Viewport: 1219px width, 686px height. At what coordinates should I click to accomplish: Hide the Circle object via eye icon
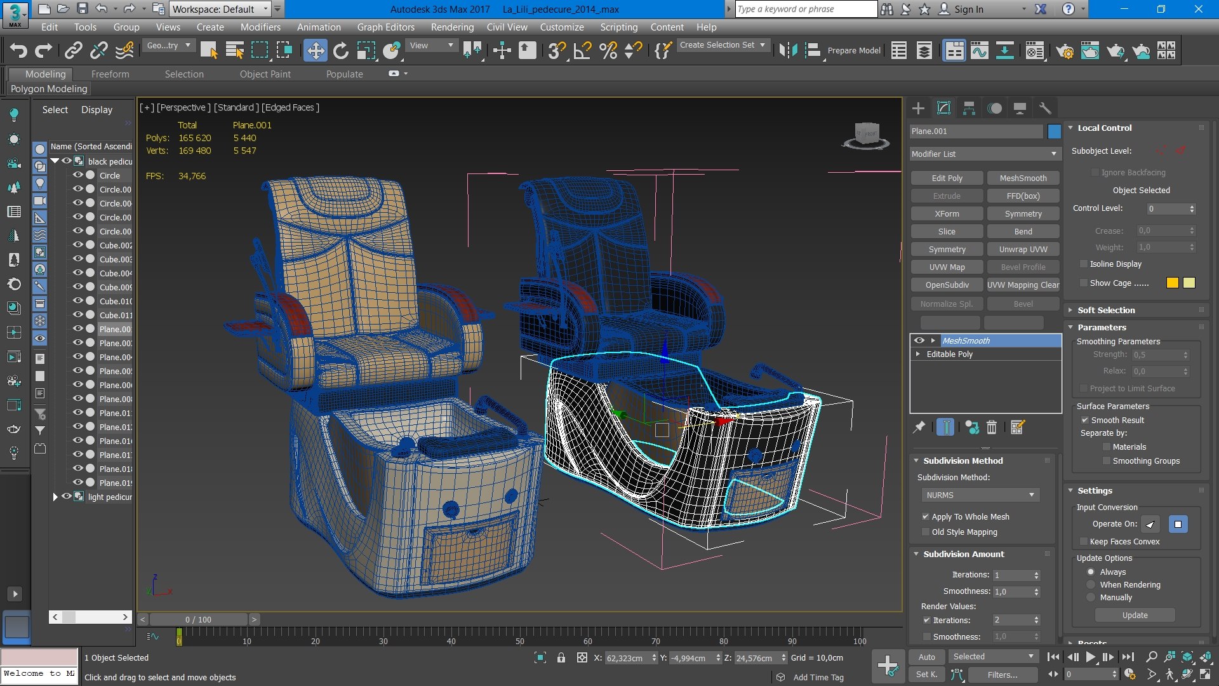coord(78,175)
